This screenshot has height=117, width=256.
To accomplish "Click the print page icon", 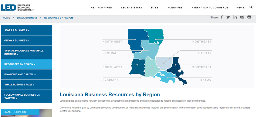I will (x=249, y=17).
